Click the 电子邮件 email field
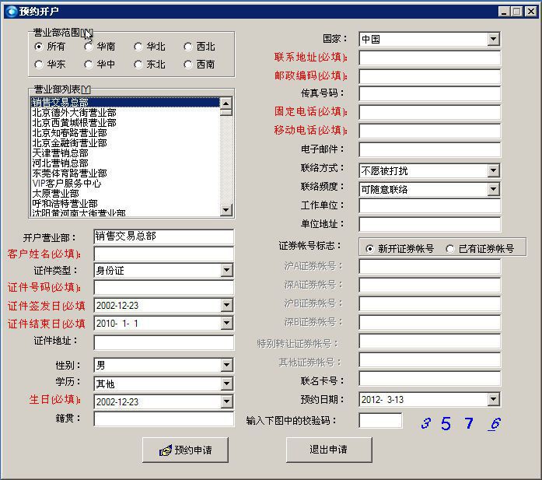 coord(430,149)
